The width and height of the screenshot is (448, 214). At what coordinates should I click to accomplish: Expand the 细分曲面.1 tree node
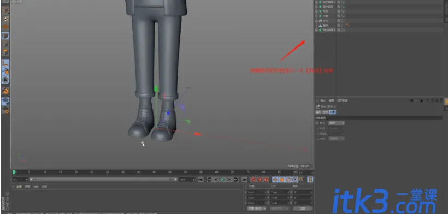click(x=316, y=29)
